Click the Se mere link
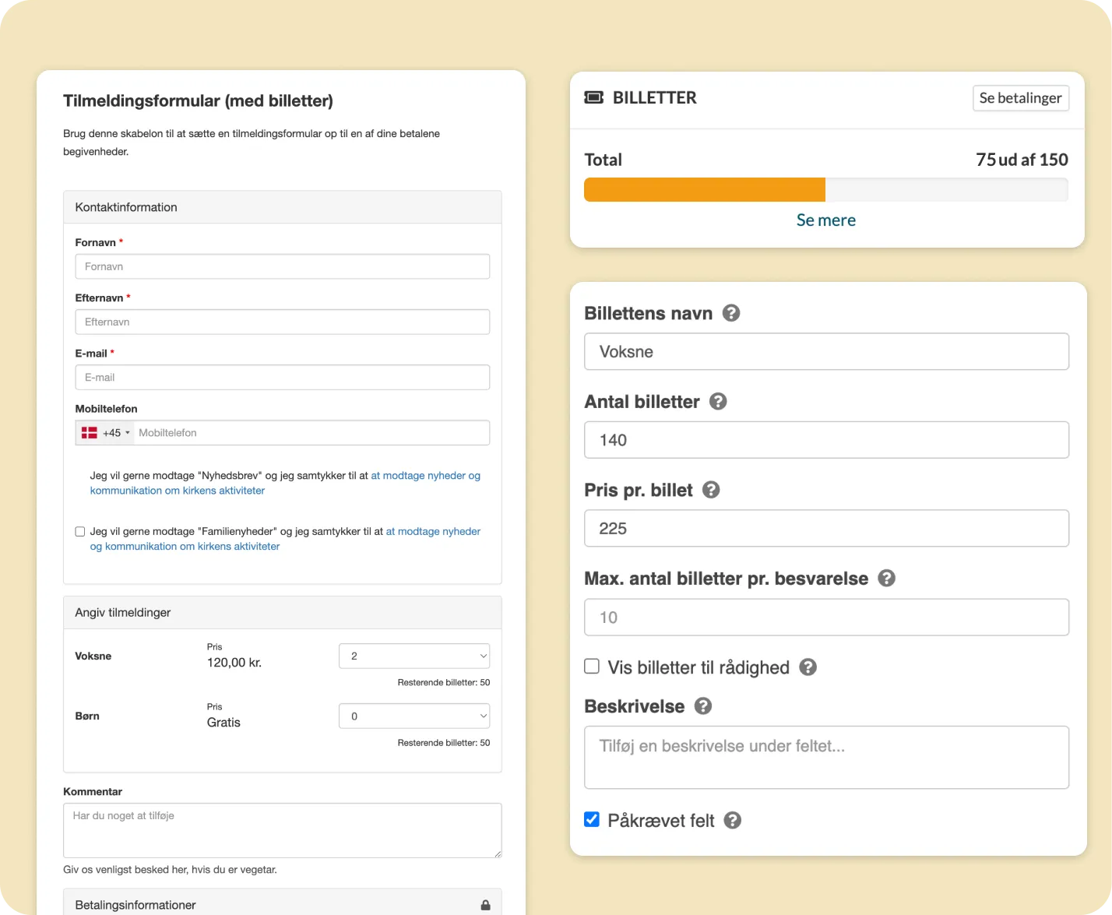The height and width of the screenshot is (915, 1112). [x=825, y=220]
